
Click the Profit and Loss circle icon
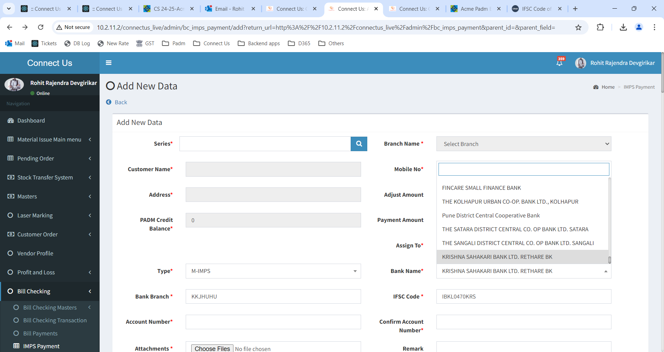(x=11, y=272)
